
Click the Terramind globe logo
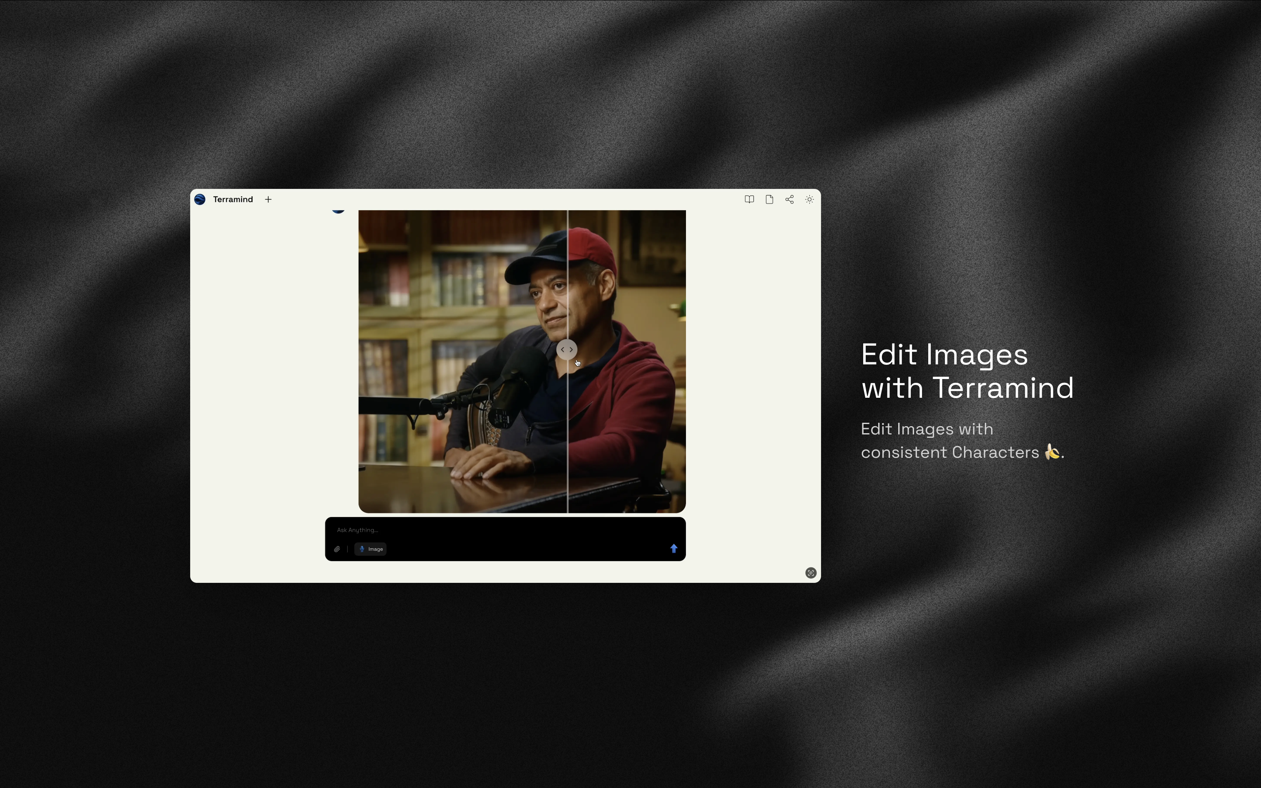(200, 199)
